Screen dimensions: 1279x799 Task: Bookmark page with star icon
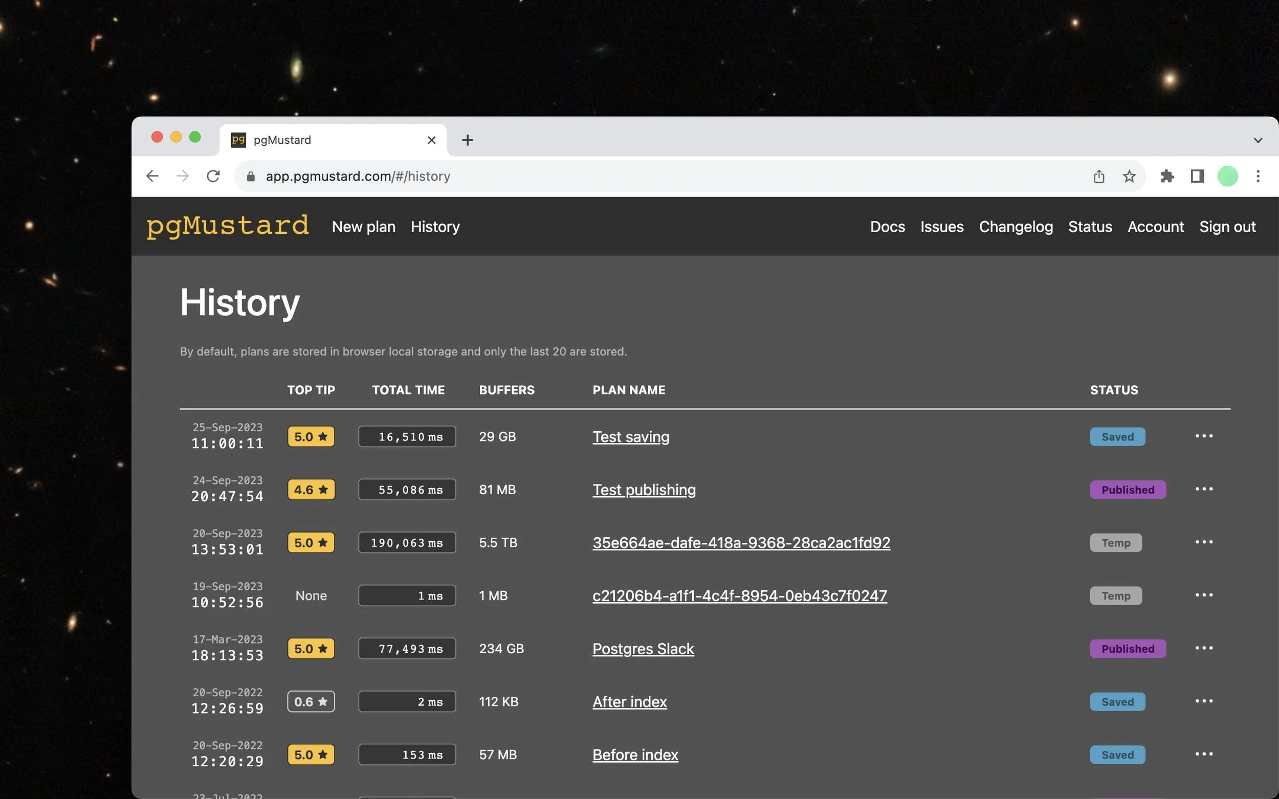point(1129,176)
